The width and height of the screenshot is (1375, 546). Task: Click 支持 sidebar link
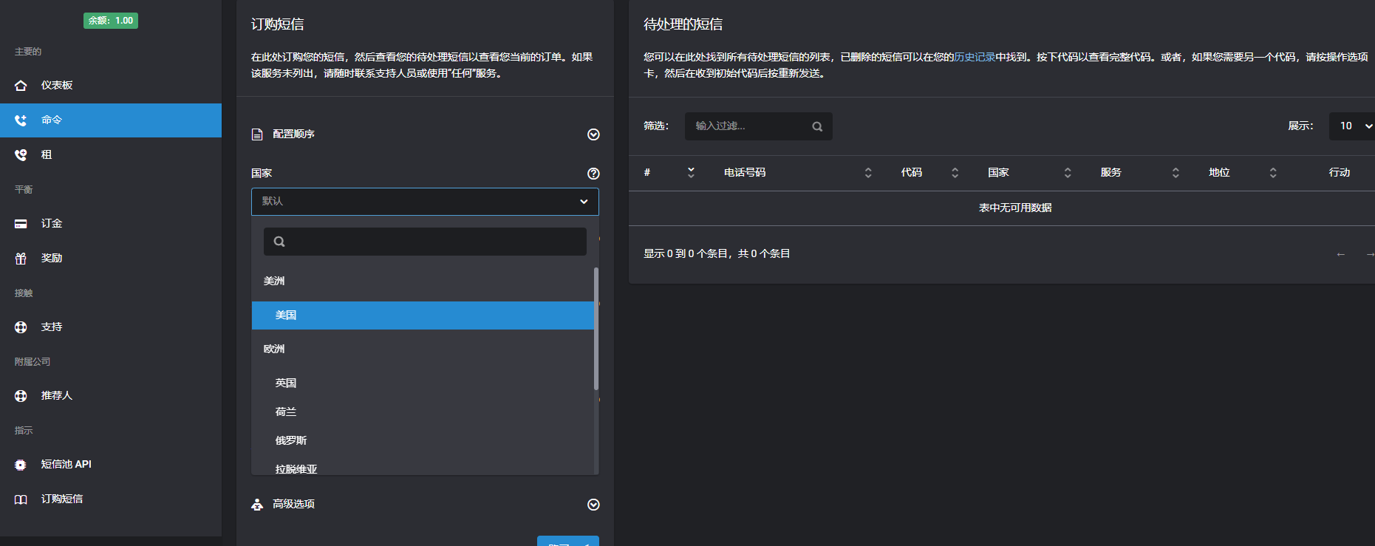pos(111,327)
